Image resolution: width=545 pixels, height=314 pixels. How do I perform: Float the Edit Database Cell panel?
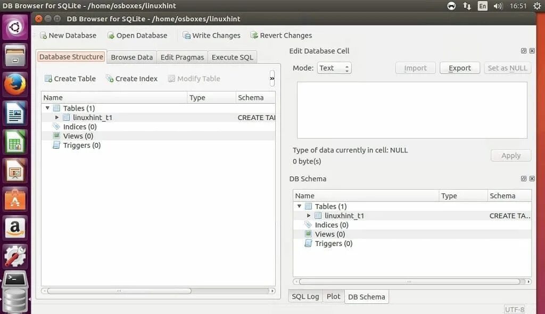[x=524, y=50]
